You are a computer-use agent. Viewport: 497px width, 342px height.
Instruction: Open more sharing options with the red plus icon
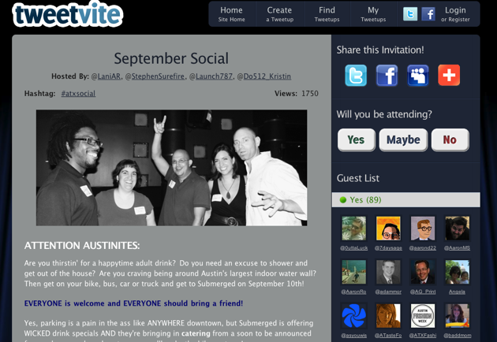pos(449,76)
